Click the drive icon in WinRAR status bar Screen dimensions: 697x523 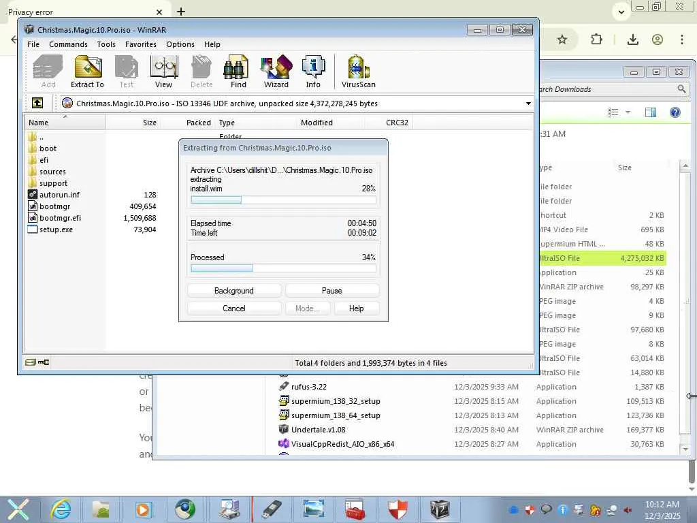(30, 362)
